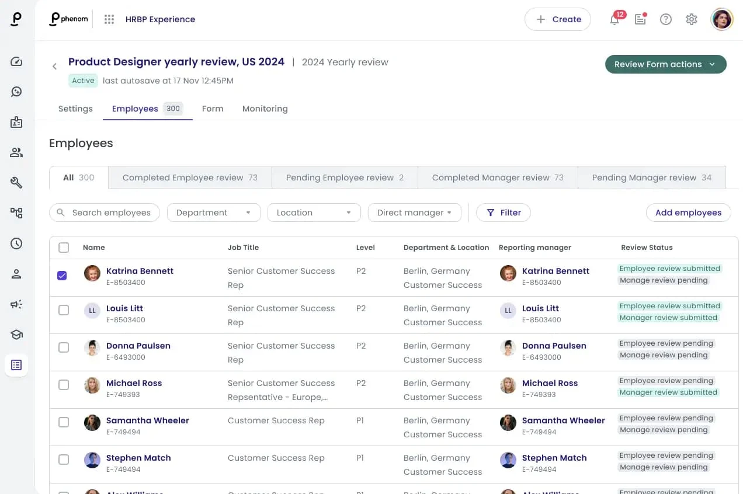743x494 pixels.
Task: Open Stephen Match's employee name link
Action: point(138,458)
